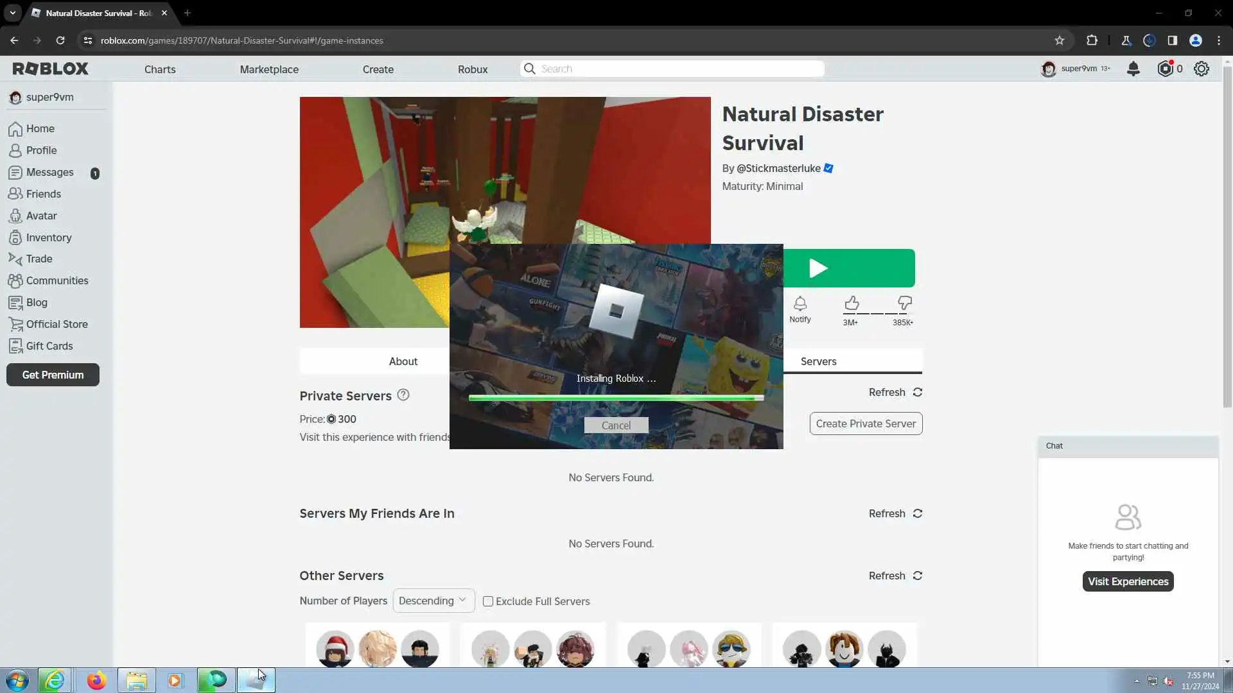Cancel the Roblox installation
Screen dimensions: 1233x693
click(x=615, y=425)
